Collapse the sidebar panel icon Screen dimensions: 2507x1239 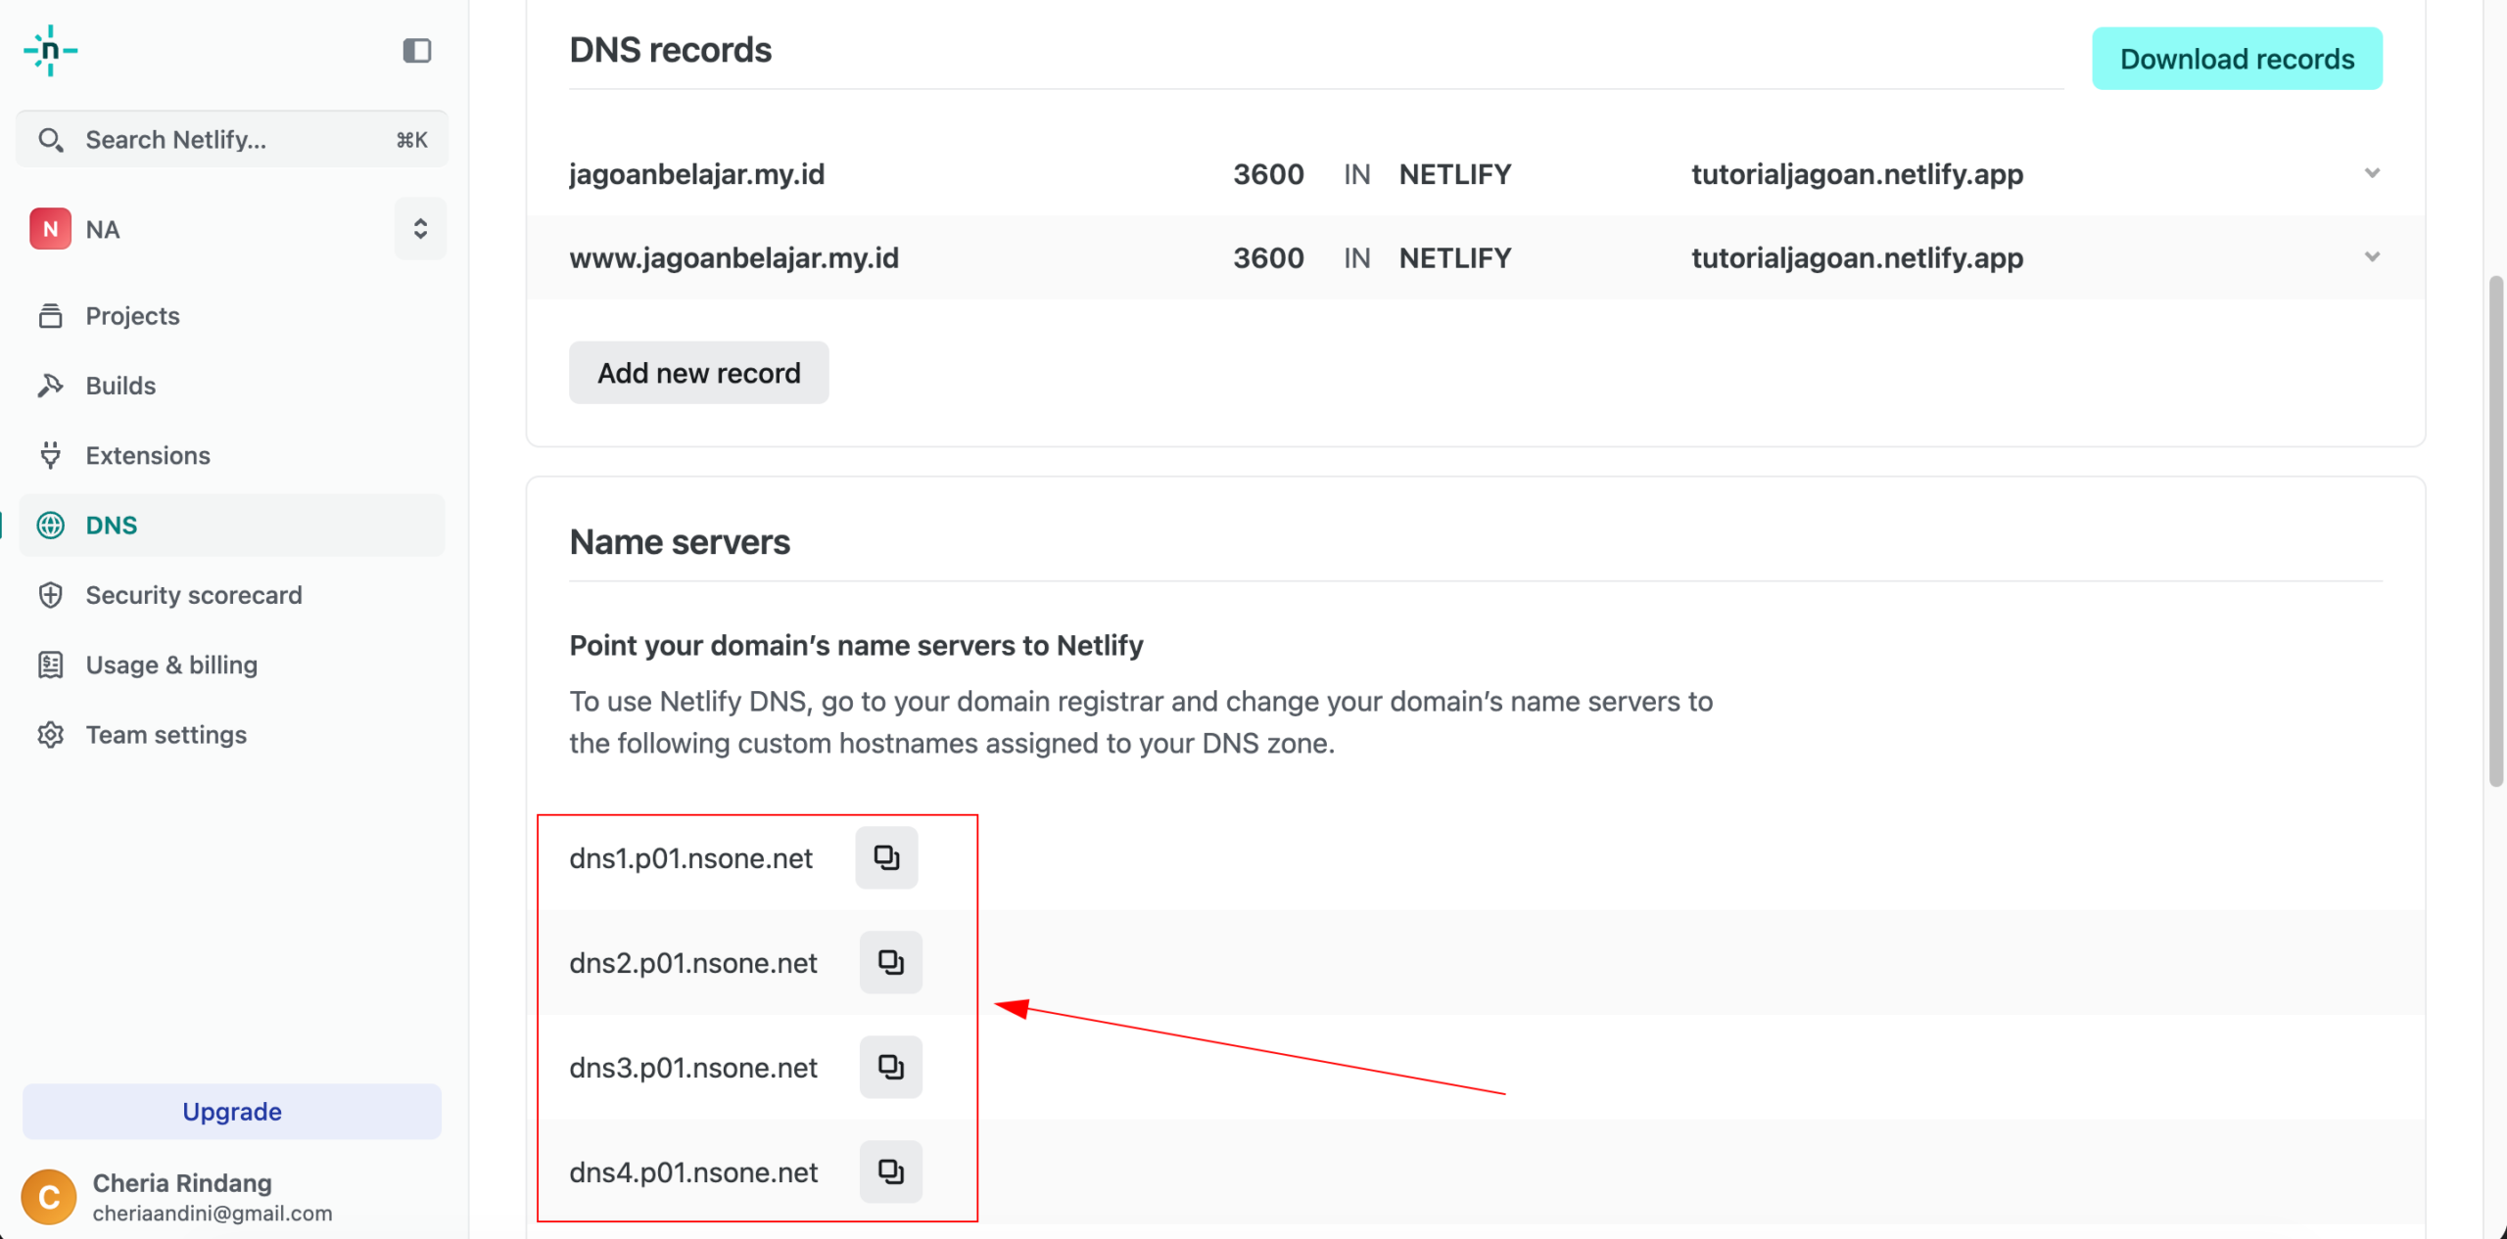coord(417,51)
